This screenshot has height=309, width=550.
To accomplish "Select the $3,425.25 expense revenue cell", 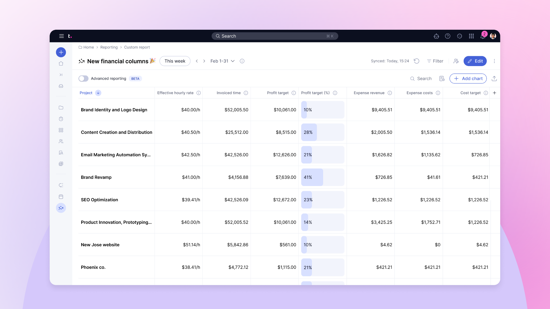I will tap(381, 222).
